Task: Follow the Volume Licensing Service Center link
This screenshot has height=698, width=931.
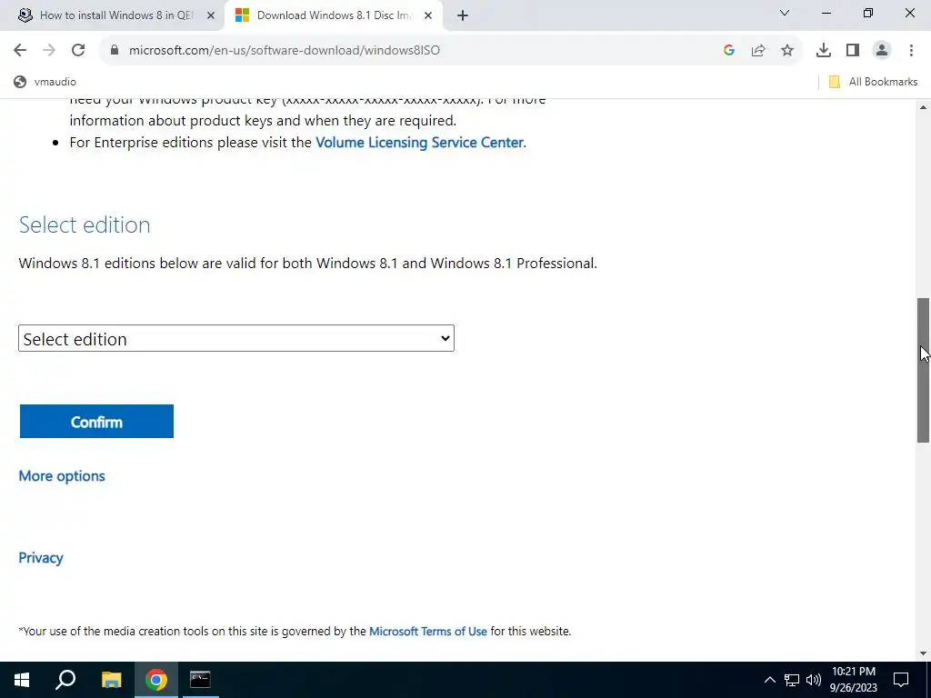Action: tap(419, 143)
